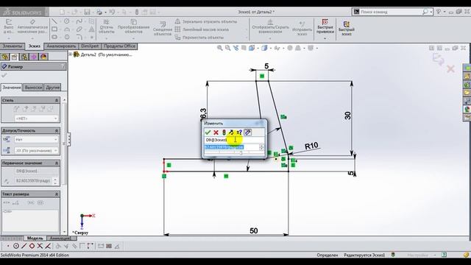This screenshot has height=265, width=471.
Task: Select the Arc sketch tool
Action: [x=67, y=29]
